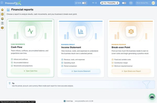Open the contact badge icon in the sidebar
The height and width of the screenshot is (103, 157).
coord(2,23)
